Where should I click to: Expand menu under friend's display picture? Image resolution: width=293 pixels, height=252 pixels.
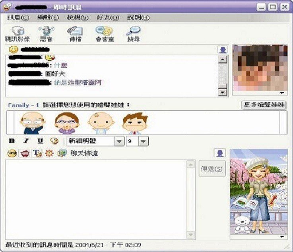282,93
